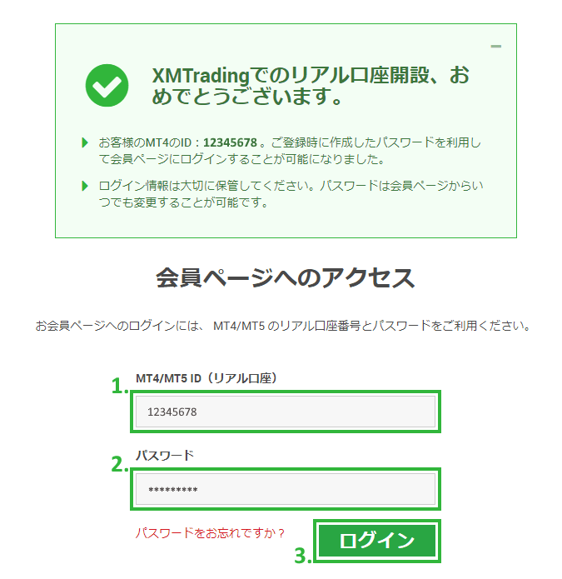Click the お会員ページへのログインには instruction text

click(x=282, y=326)
